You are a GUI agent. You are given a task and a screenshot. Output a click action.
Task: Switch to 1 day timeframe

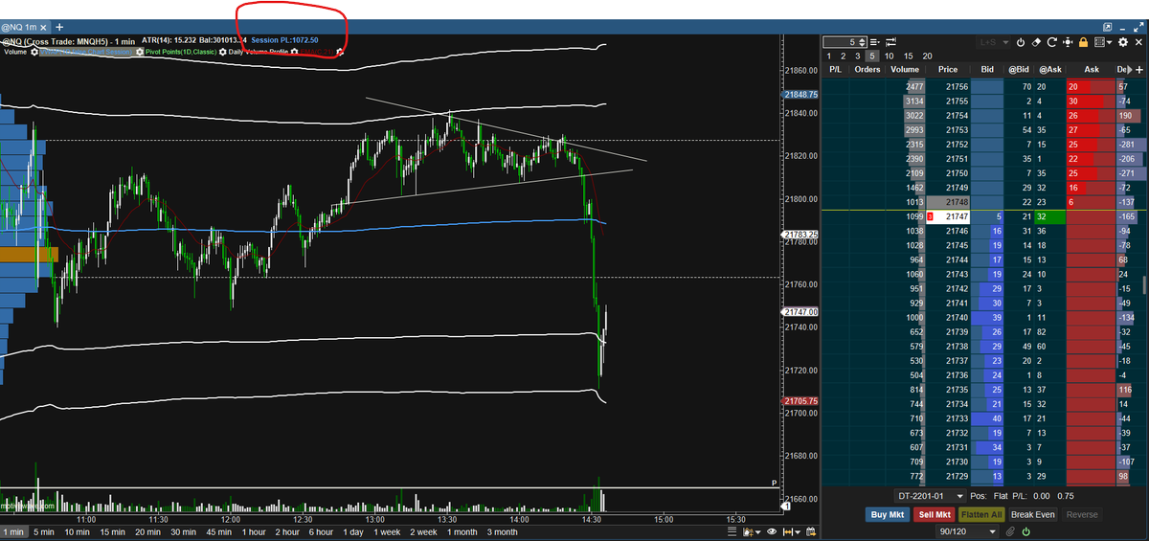pyautogui.click(x=352, y=531)
